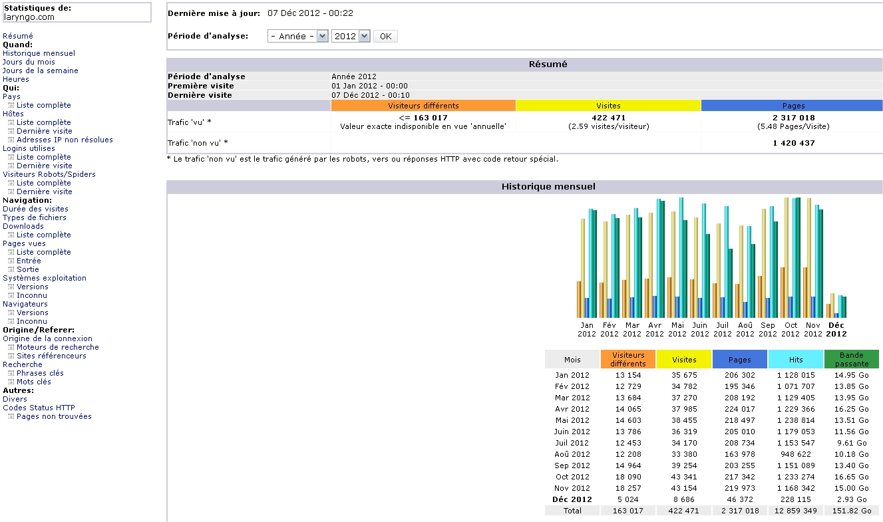View the "Codes Status HTTP" report link
The width and height of the screenshot is (883, 522).
coord(39,408)
